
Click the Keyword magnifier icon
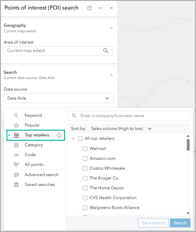(x=16, y=116)
